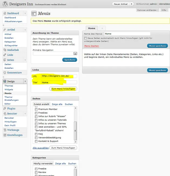
Task: Click the Kommentare speech bubble icon
Action: click(x=5, y=73)
